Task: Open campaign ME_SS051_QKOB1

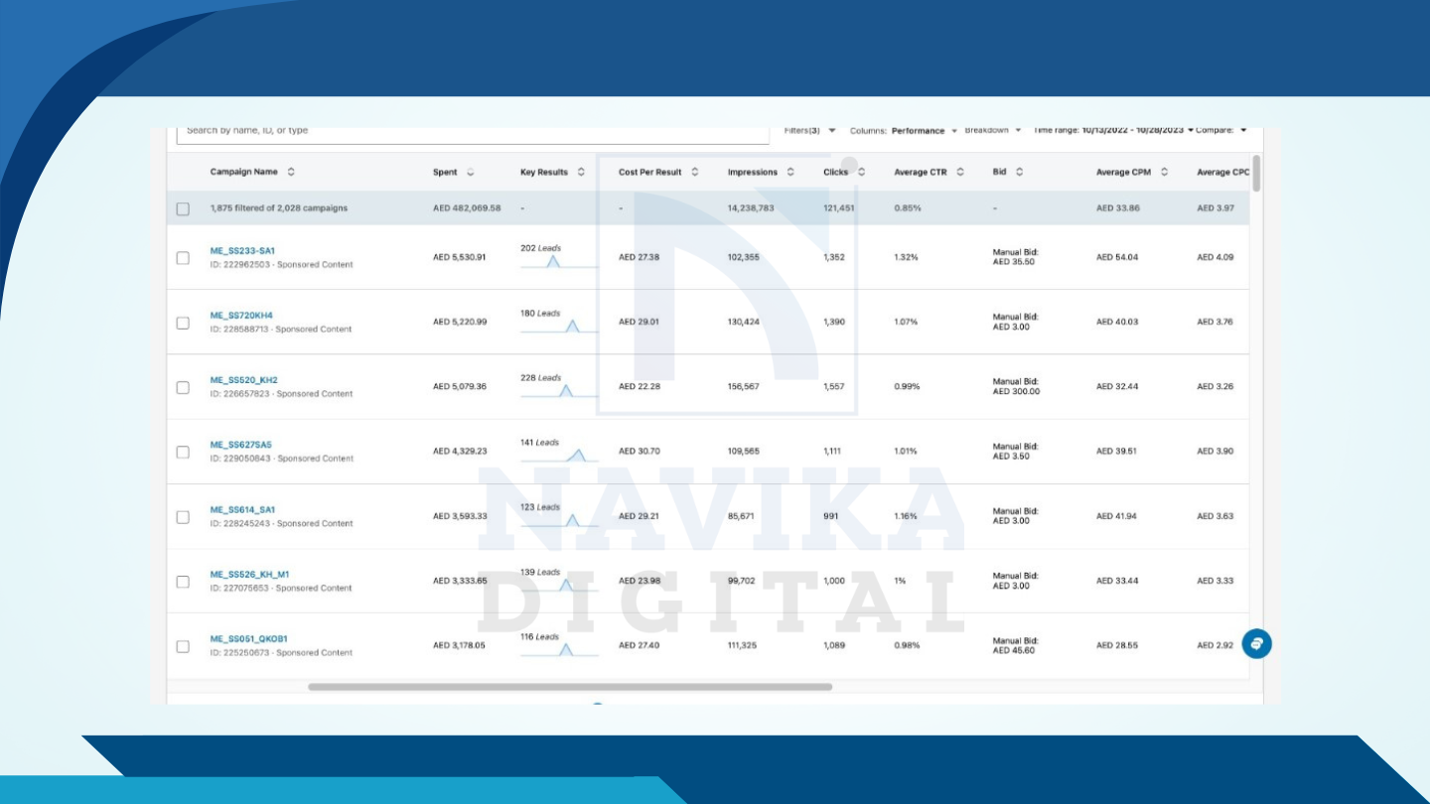Action: point(248,639)
